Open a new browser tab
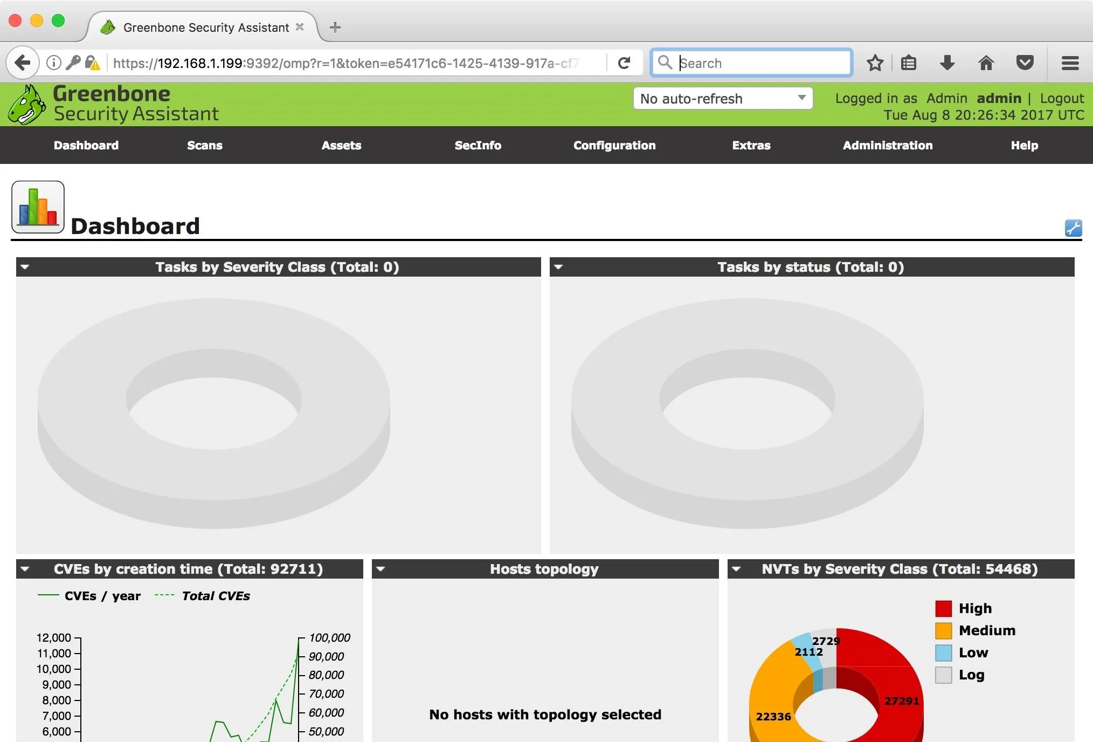Viewport: 1093px width, 742px height. click(335, 27)
